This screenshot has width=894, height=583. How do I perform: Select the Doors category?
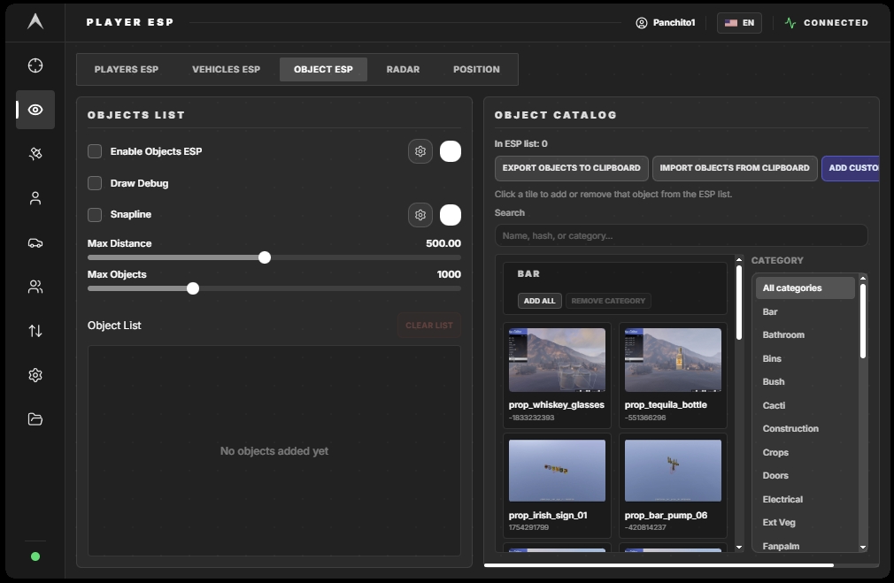coord(805,475)
